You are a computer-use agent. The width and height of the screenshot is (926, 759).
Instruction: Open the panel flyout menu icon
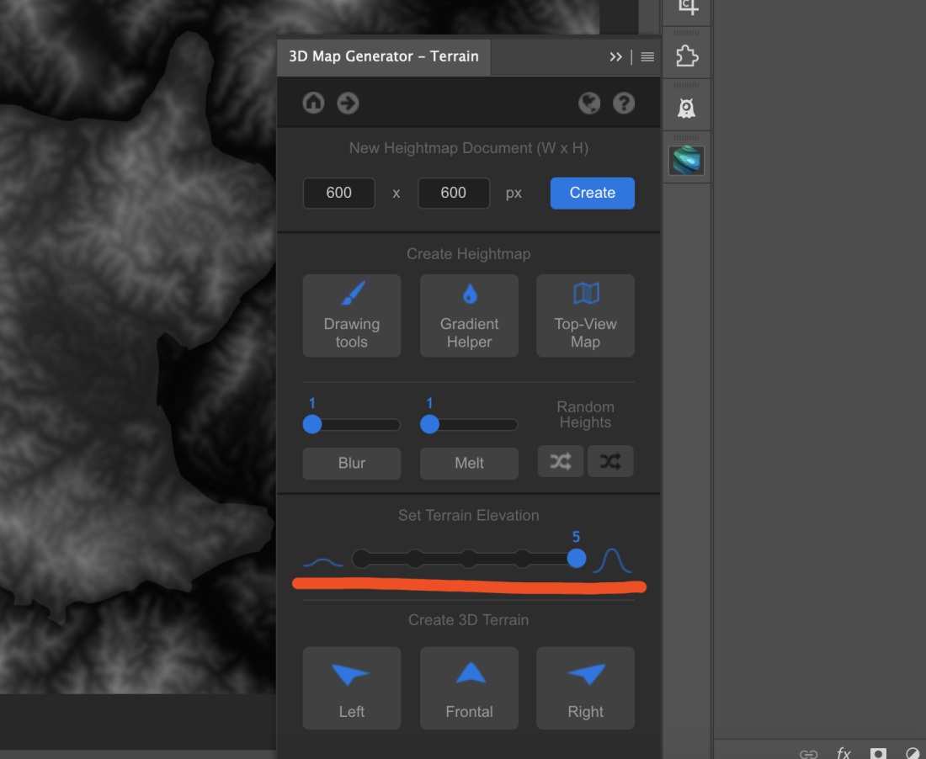click(647, 56)
